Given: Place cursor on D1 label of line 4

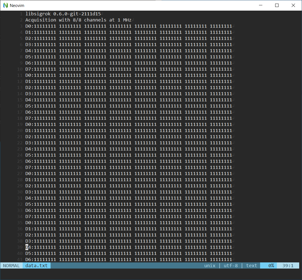Looking at the screenshot, I should click(28, 32).
